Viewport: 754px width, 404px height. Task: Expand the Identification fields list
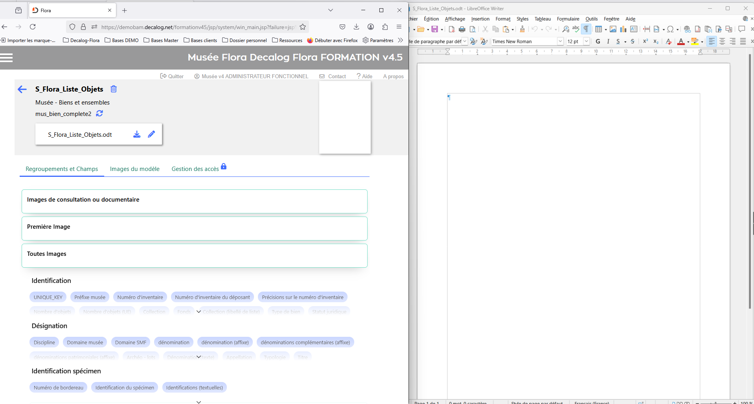pyautogui.click(x=199, y=312)
